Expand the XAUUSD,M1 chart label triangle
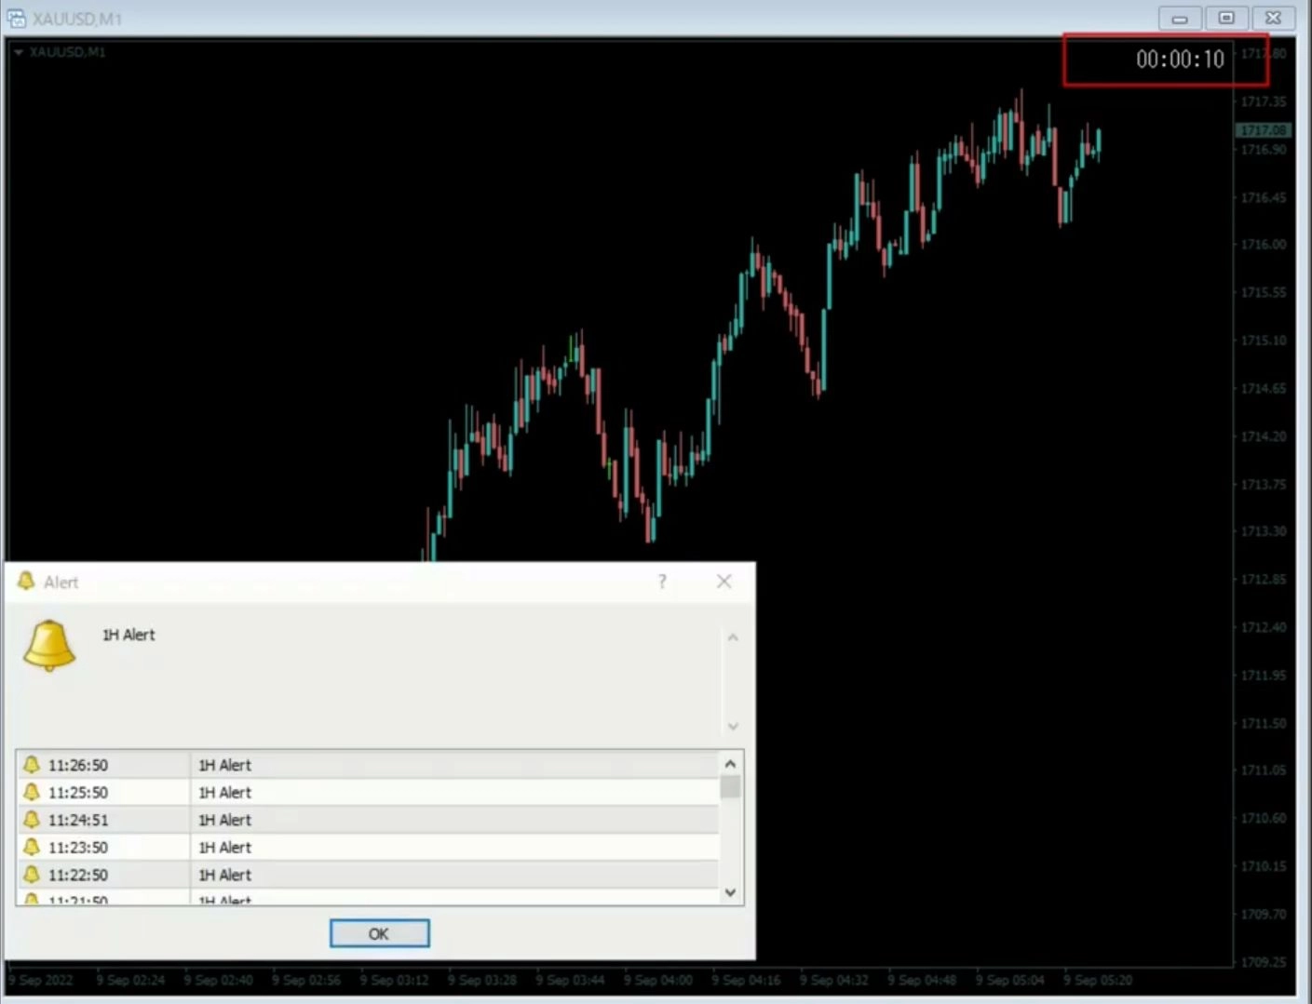Screen dimensions: 1312x1004 (x=18, y=52)
